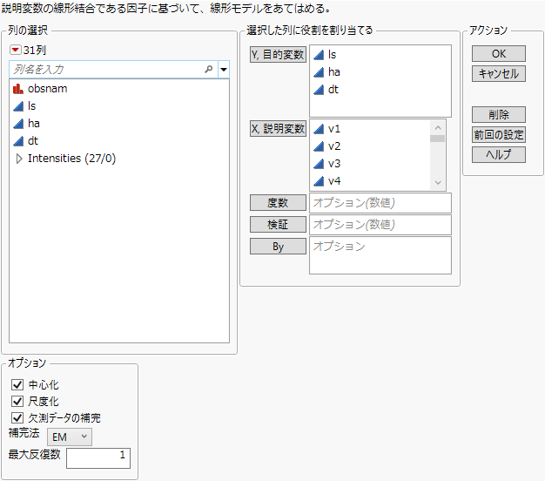
Task: Click the Y, 目的変数 role button
Action: pos(278,55)
